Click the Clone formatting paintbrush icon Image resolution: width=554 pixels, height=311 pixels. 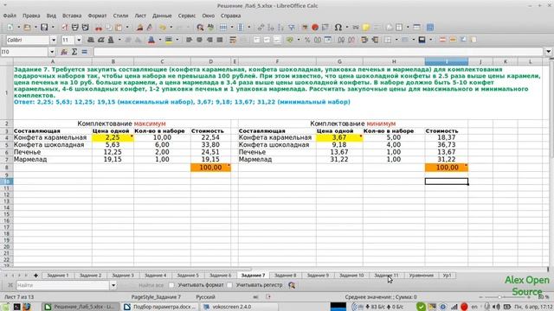(140, 28)
